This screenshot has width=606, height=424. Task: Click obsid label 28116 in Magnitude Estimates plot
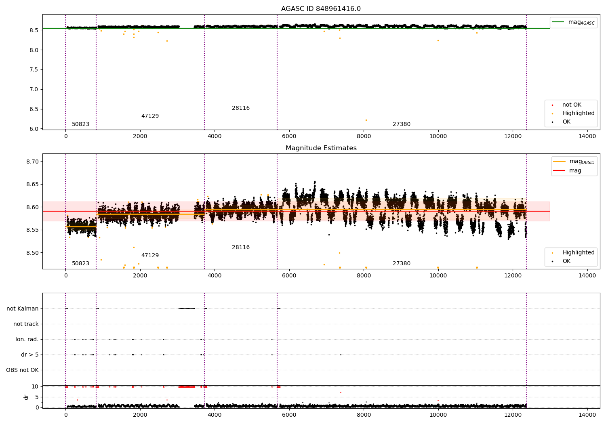(241, 248)
